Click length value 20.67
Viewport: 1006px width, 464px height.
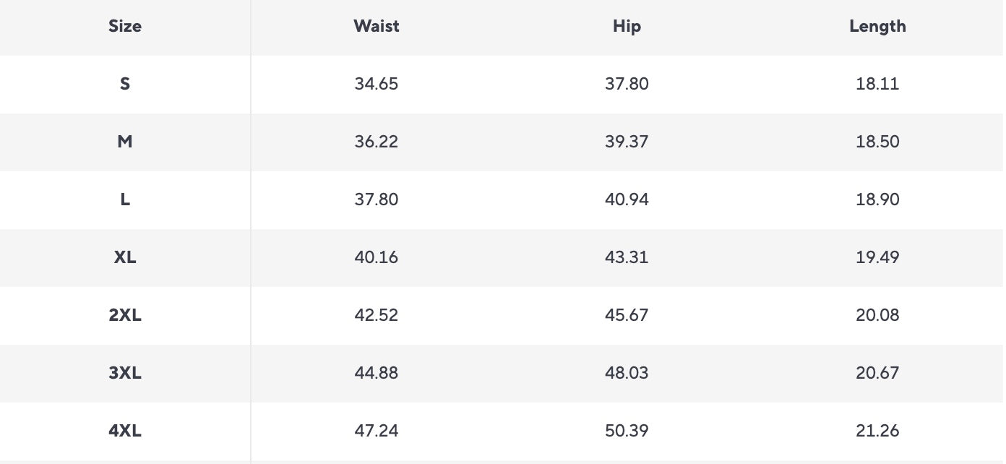[x=877, y=373]
